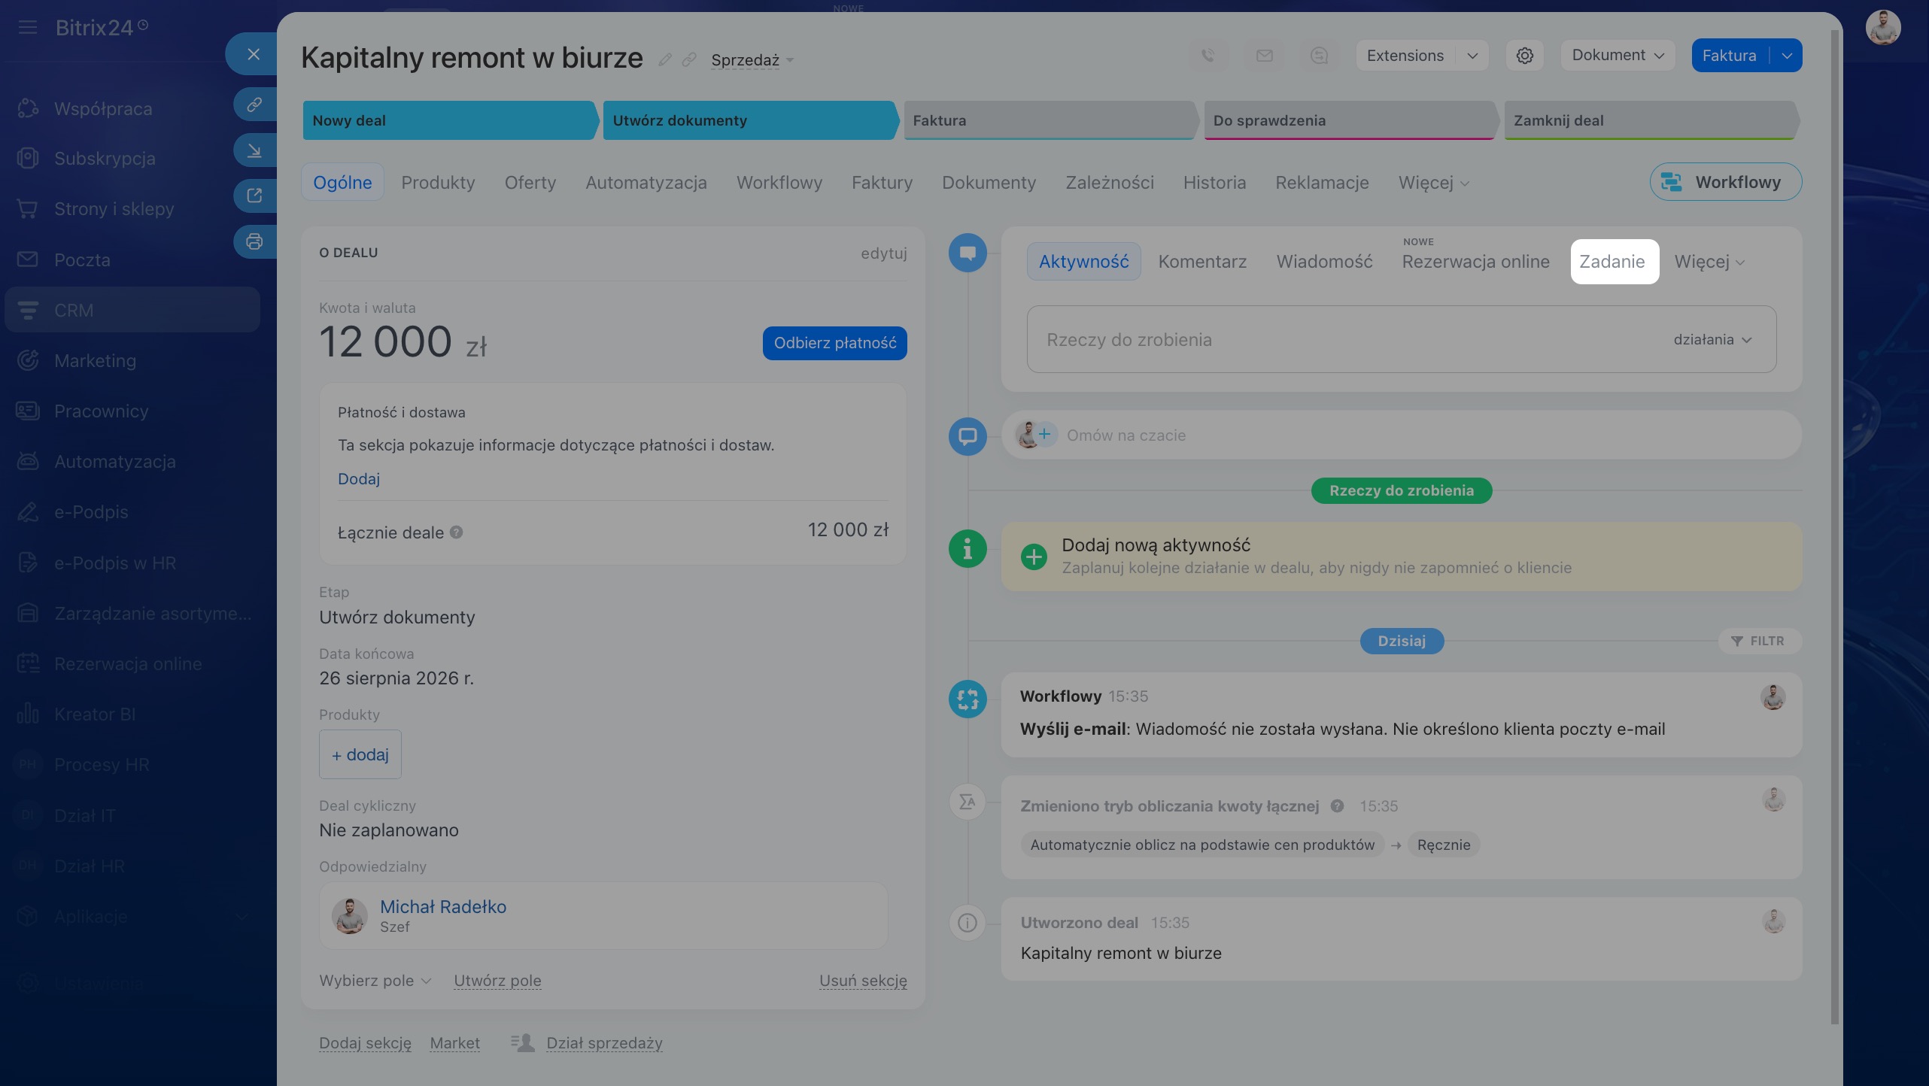1929x1086 pixels.
Task: Click the blue chat timeline icon
Action: pos(968,436)
